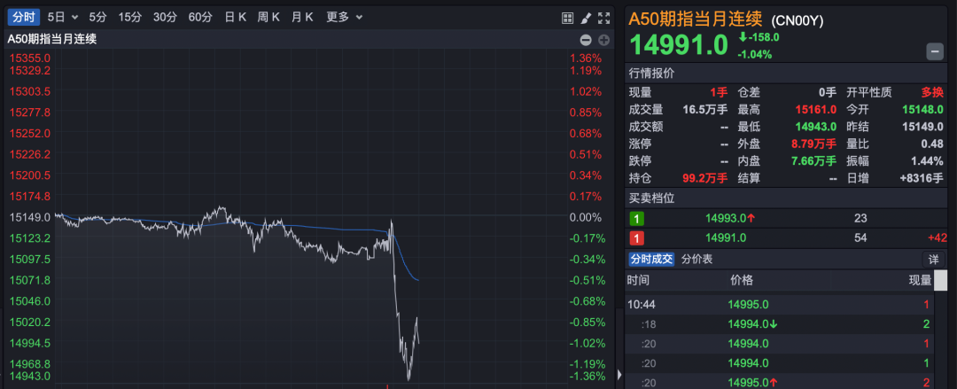Click the green buy level 1 badge
Viewport: 957px width, 389px height.
[x=636, y=218]
